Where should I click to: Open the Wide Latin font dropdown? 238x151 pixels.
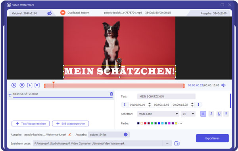tap(158, 114)
